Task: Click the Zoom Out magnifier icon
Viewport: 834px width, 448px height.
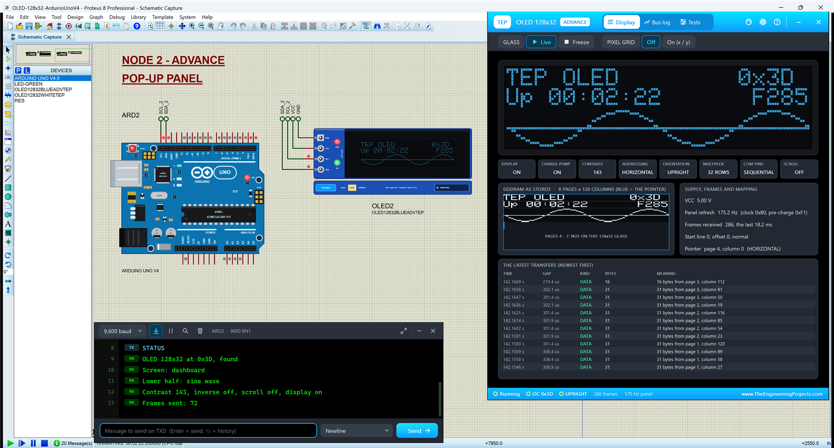Action: point(201,26)
